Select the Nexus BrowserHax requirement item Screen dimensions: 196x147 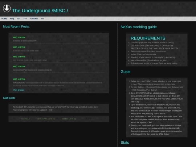(x=148, y=60)
